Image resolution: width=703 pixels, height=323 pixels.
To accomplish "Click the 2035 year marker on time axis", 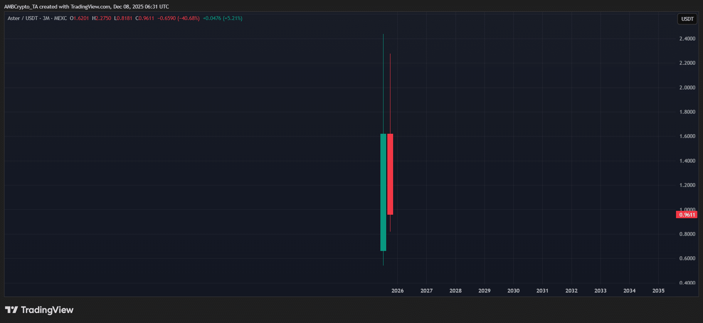I will (x=658, y=291).
